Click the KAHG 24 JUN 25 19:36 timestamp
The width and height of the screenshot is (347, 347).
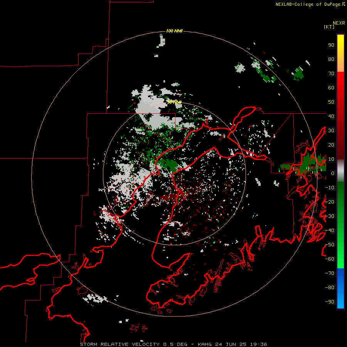click(232, 344)
